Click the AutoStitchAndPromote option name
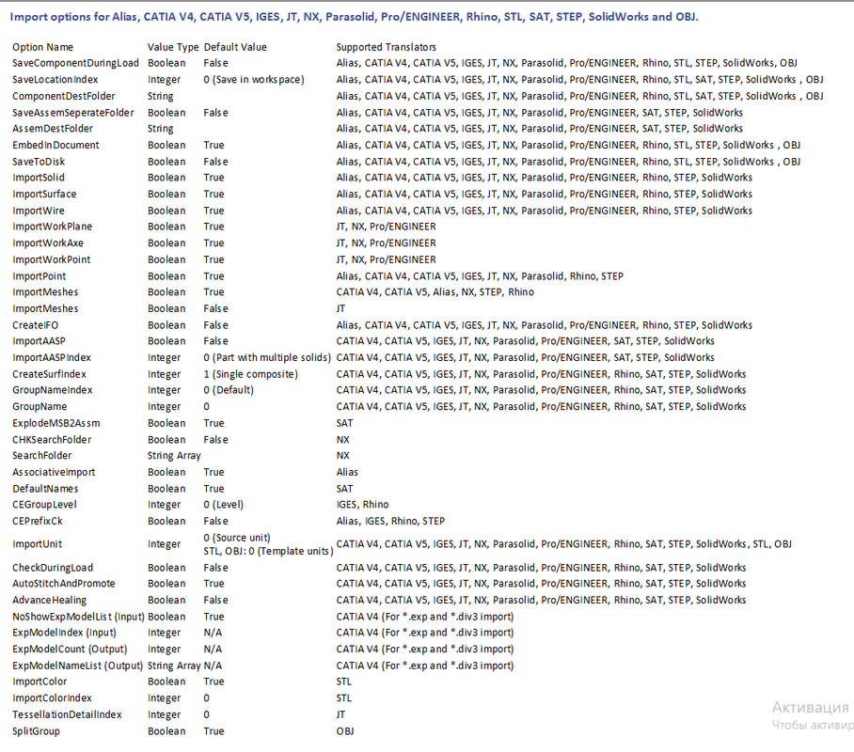Viewport: 854px width, 752px height. click(x=64, y=584)
